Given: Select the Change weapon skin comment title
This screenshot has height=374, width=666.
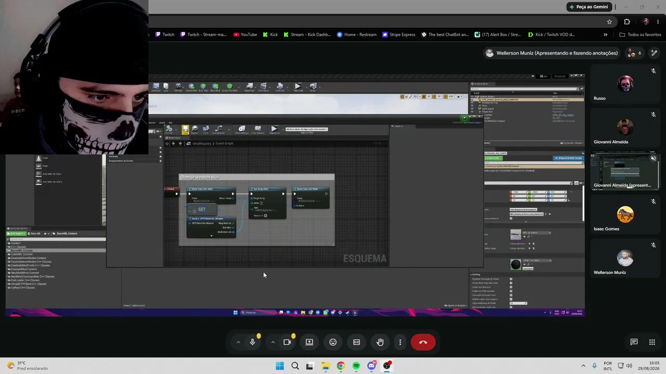Looking at the screenshot, I should tap(200, 178).
